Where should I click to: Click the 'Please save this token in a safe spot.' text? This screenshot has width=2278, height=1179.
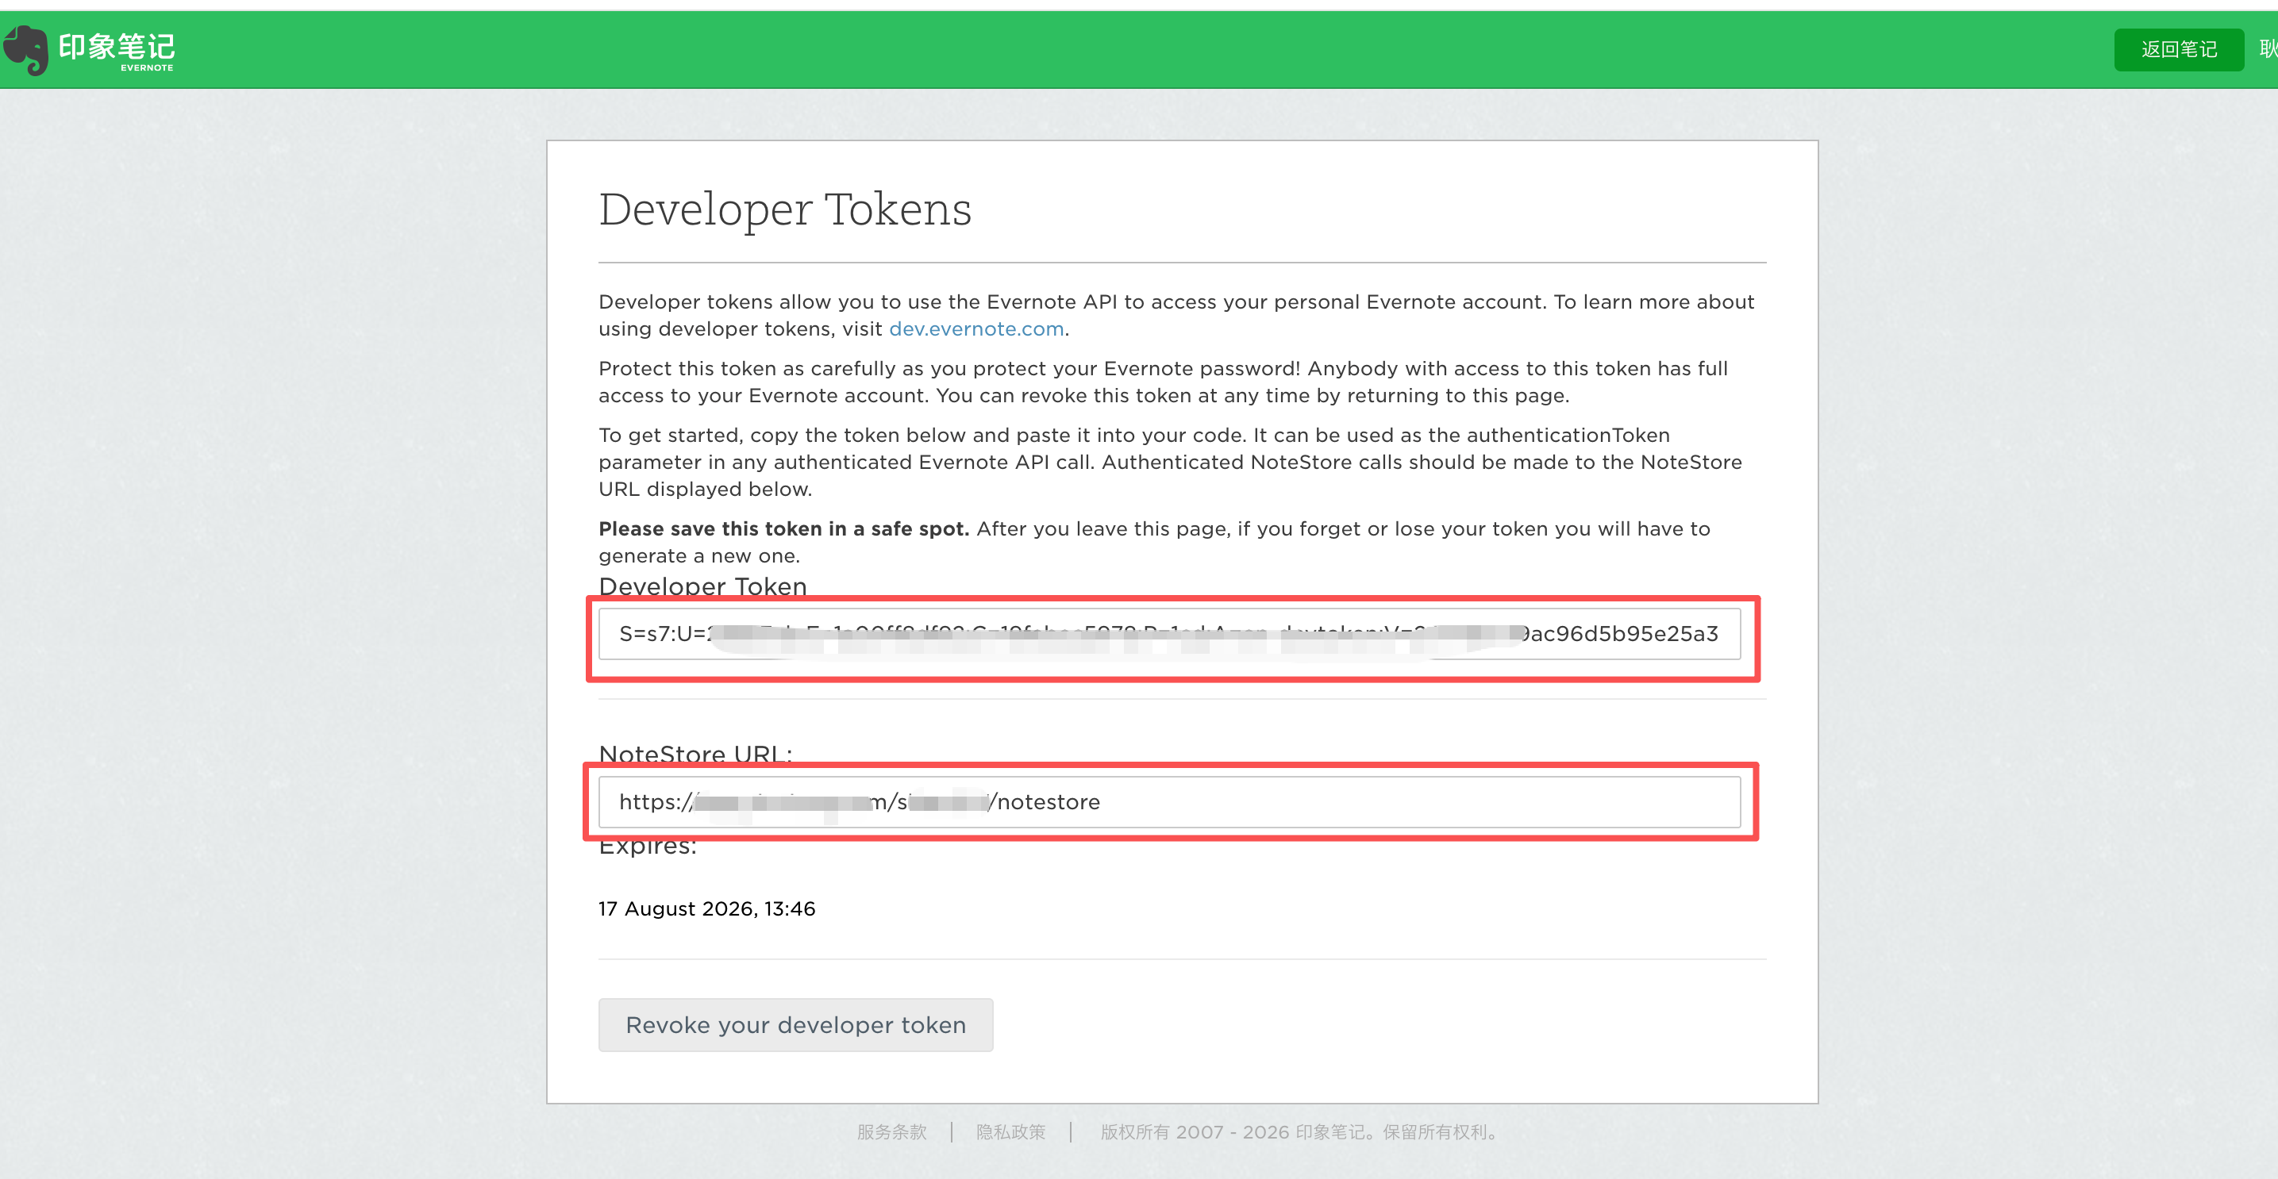click(783, 528)
